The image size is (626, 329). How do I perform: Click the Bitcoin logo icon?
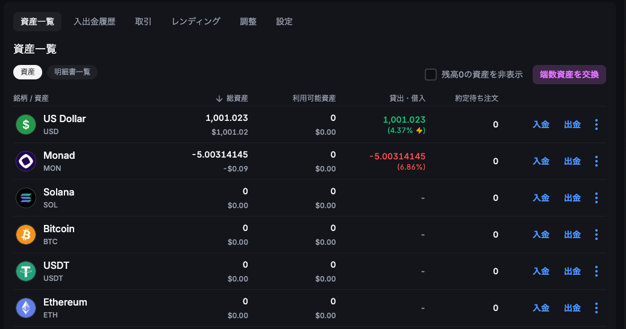click(x=26, y=235)
